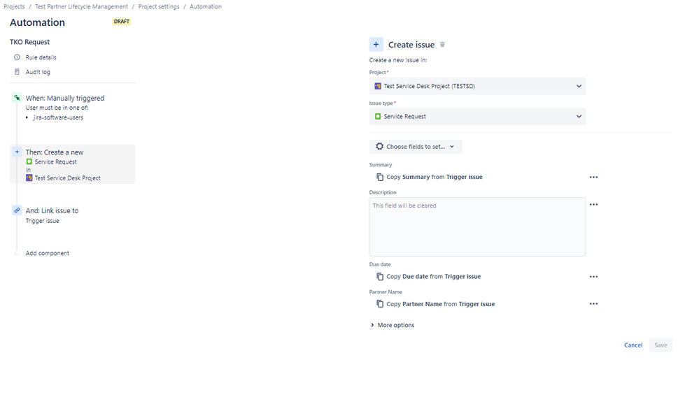The image size is (699, 397).
Task: Click Copy Due date from Trigger issue text
Action: click(433, 276)
